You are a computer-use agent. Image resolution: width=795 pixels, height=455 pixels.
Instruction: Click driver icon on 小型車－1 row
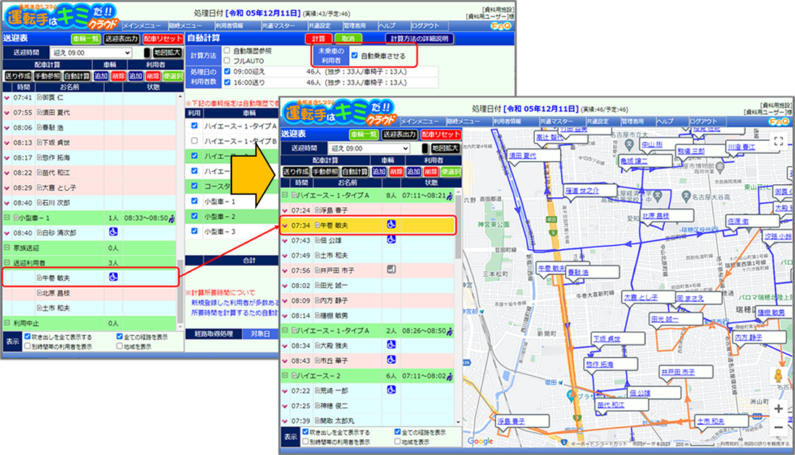coord(171,218)
